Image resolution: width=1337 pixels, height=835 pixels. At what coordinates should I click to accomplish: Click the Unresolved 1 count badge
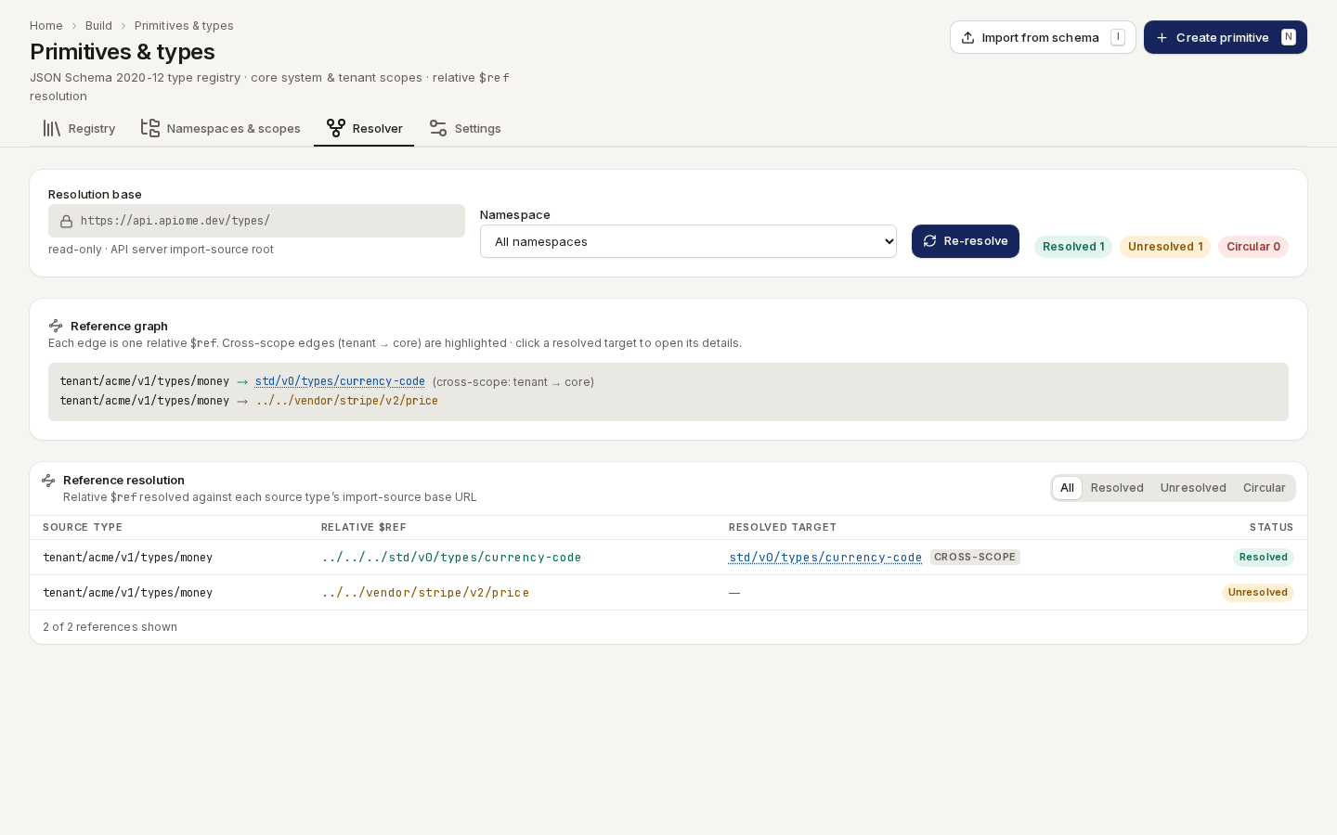[x=1165, y=247]
